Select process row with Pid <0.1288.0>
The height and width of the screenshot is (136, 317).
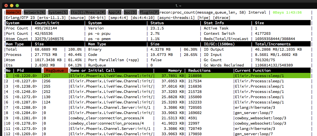[x=158, y=107]
